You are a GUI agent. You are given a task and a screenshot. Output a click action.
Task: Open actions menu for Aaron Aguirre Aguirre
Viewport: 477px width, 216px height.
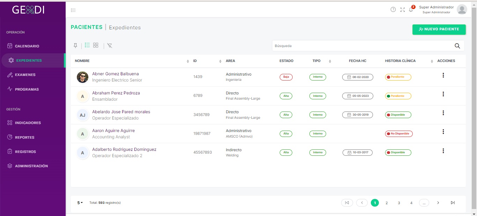(x=443, y=132)
